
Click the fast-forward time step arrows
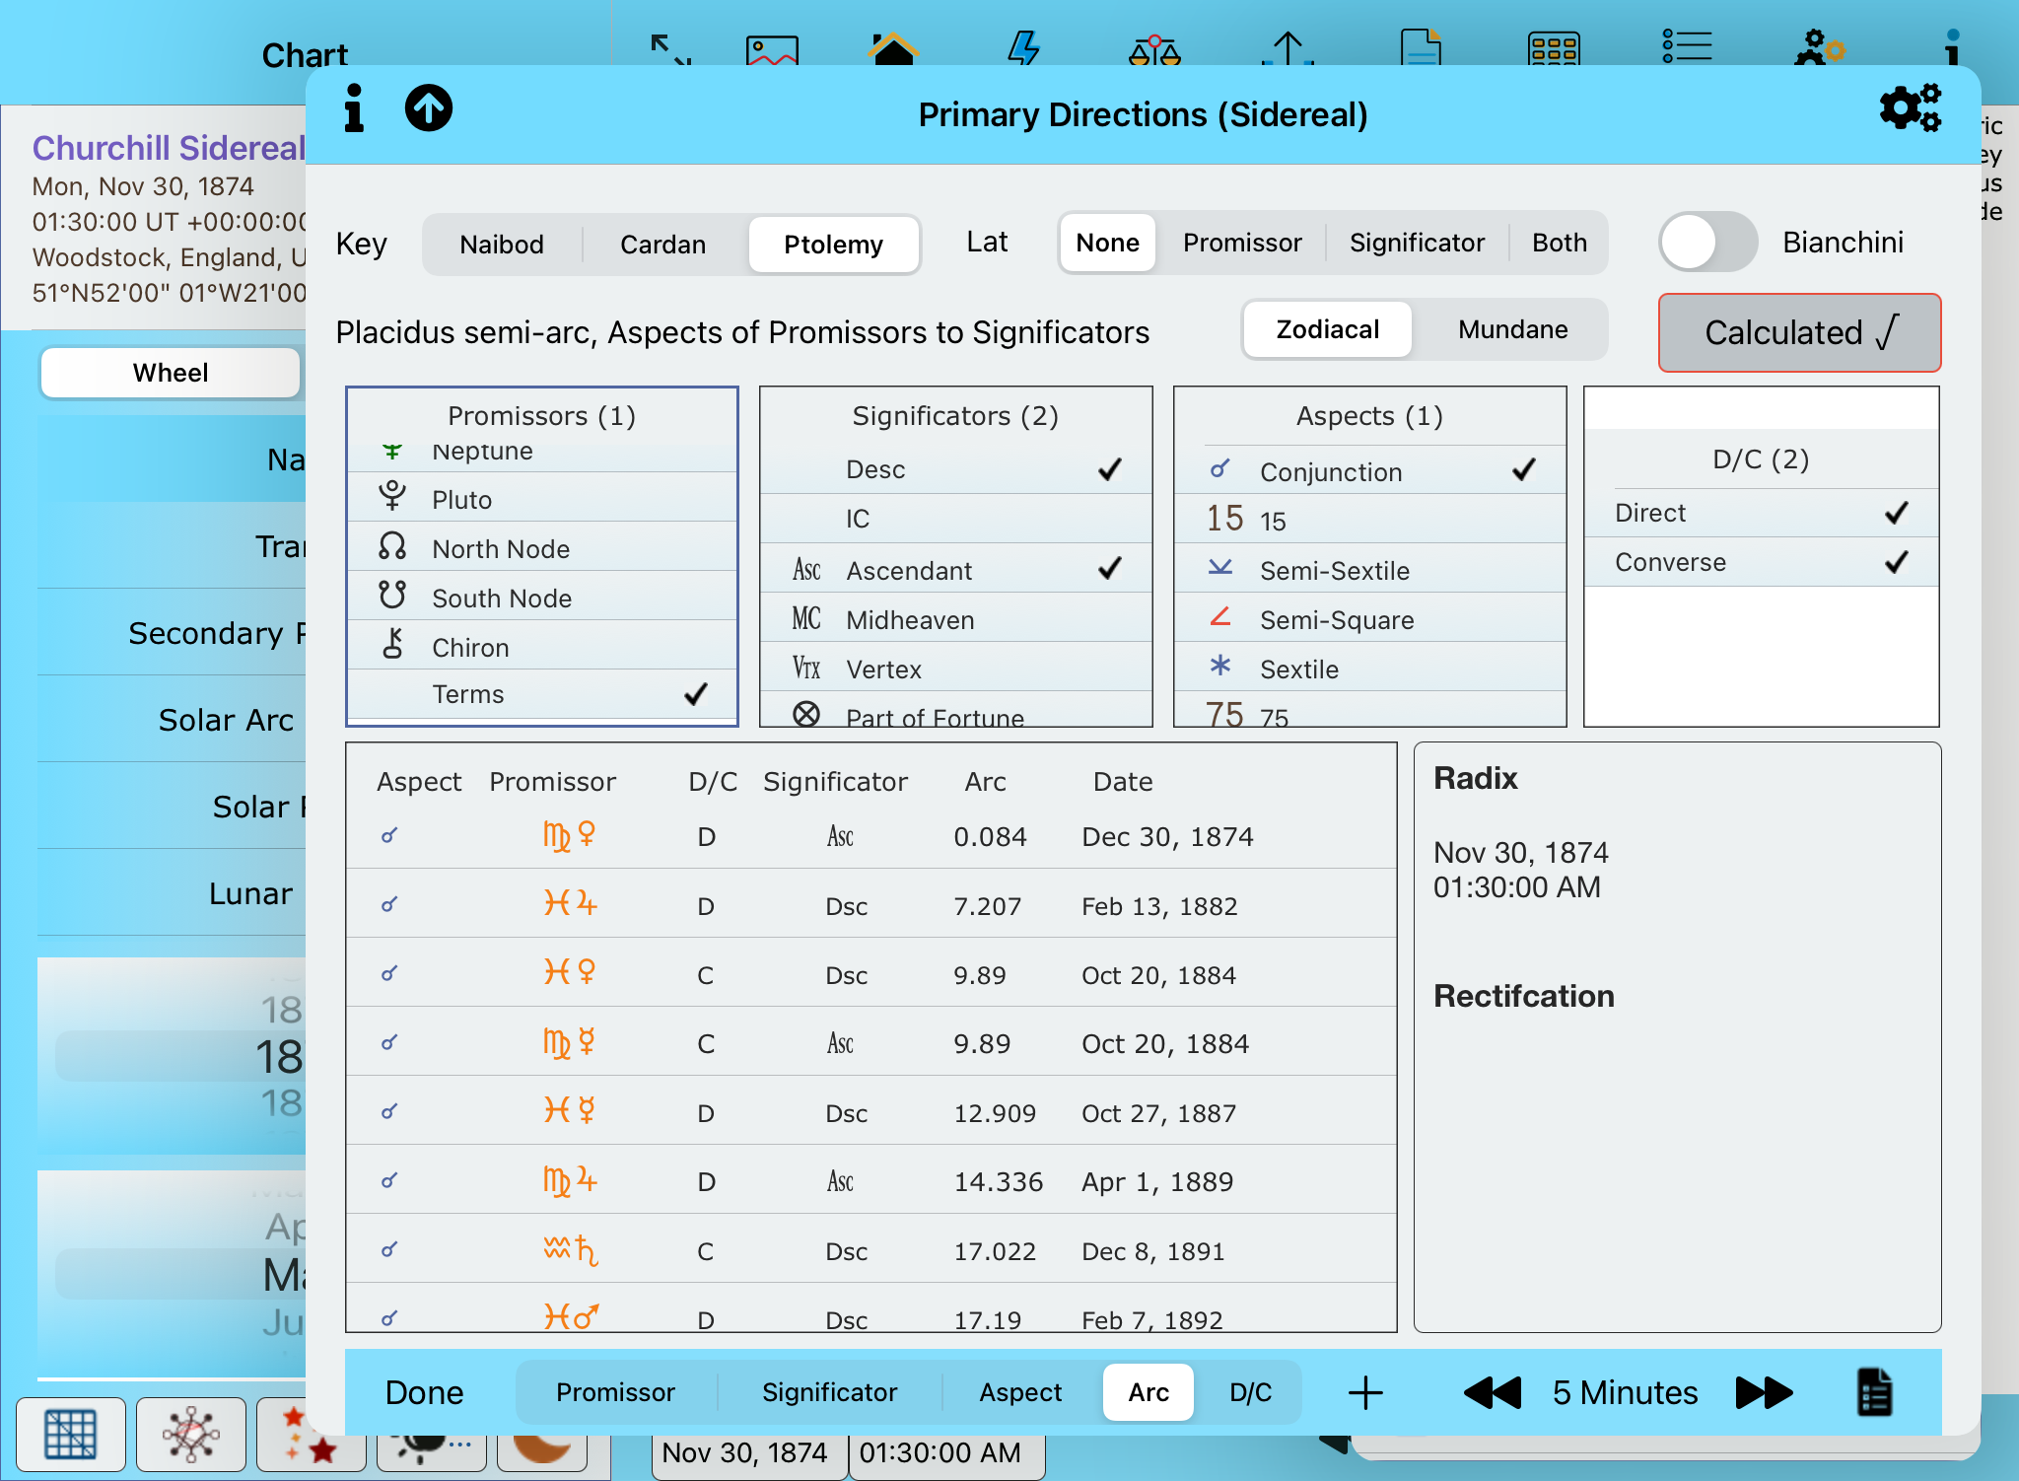pyautogui.click(x=1764, y=1392)
